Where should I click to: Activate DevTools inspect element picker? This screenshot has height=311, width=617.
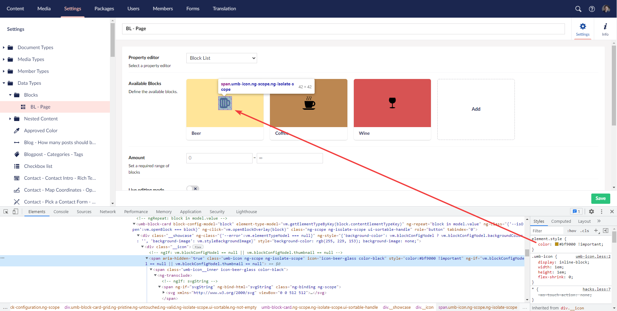click(x=6, y=212)
